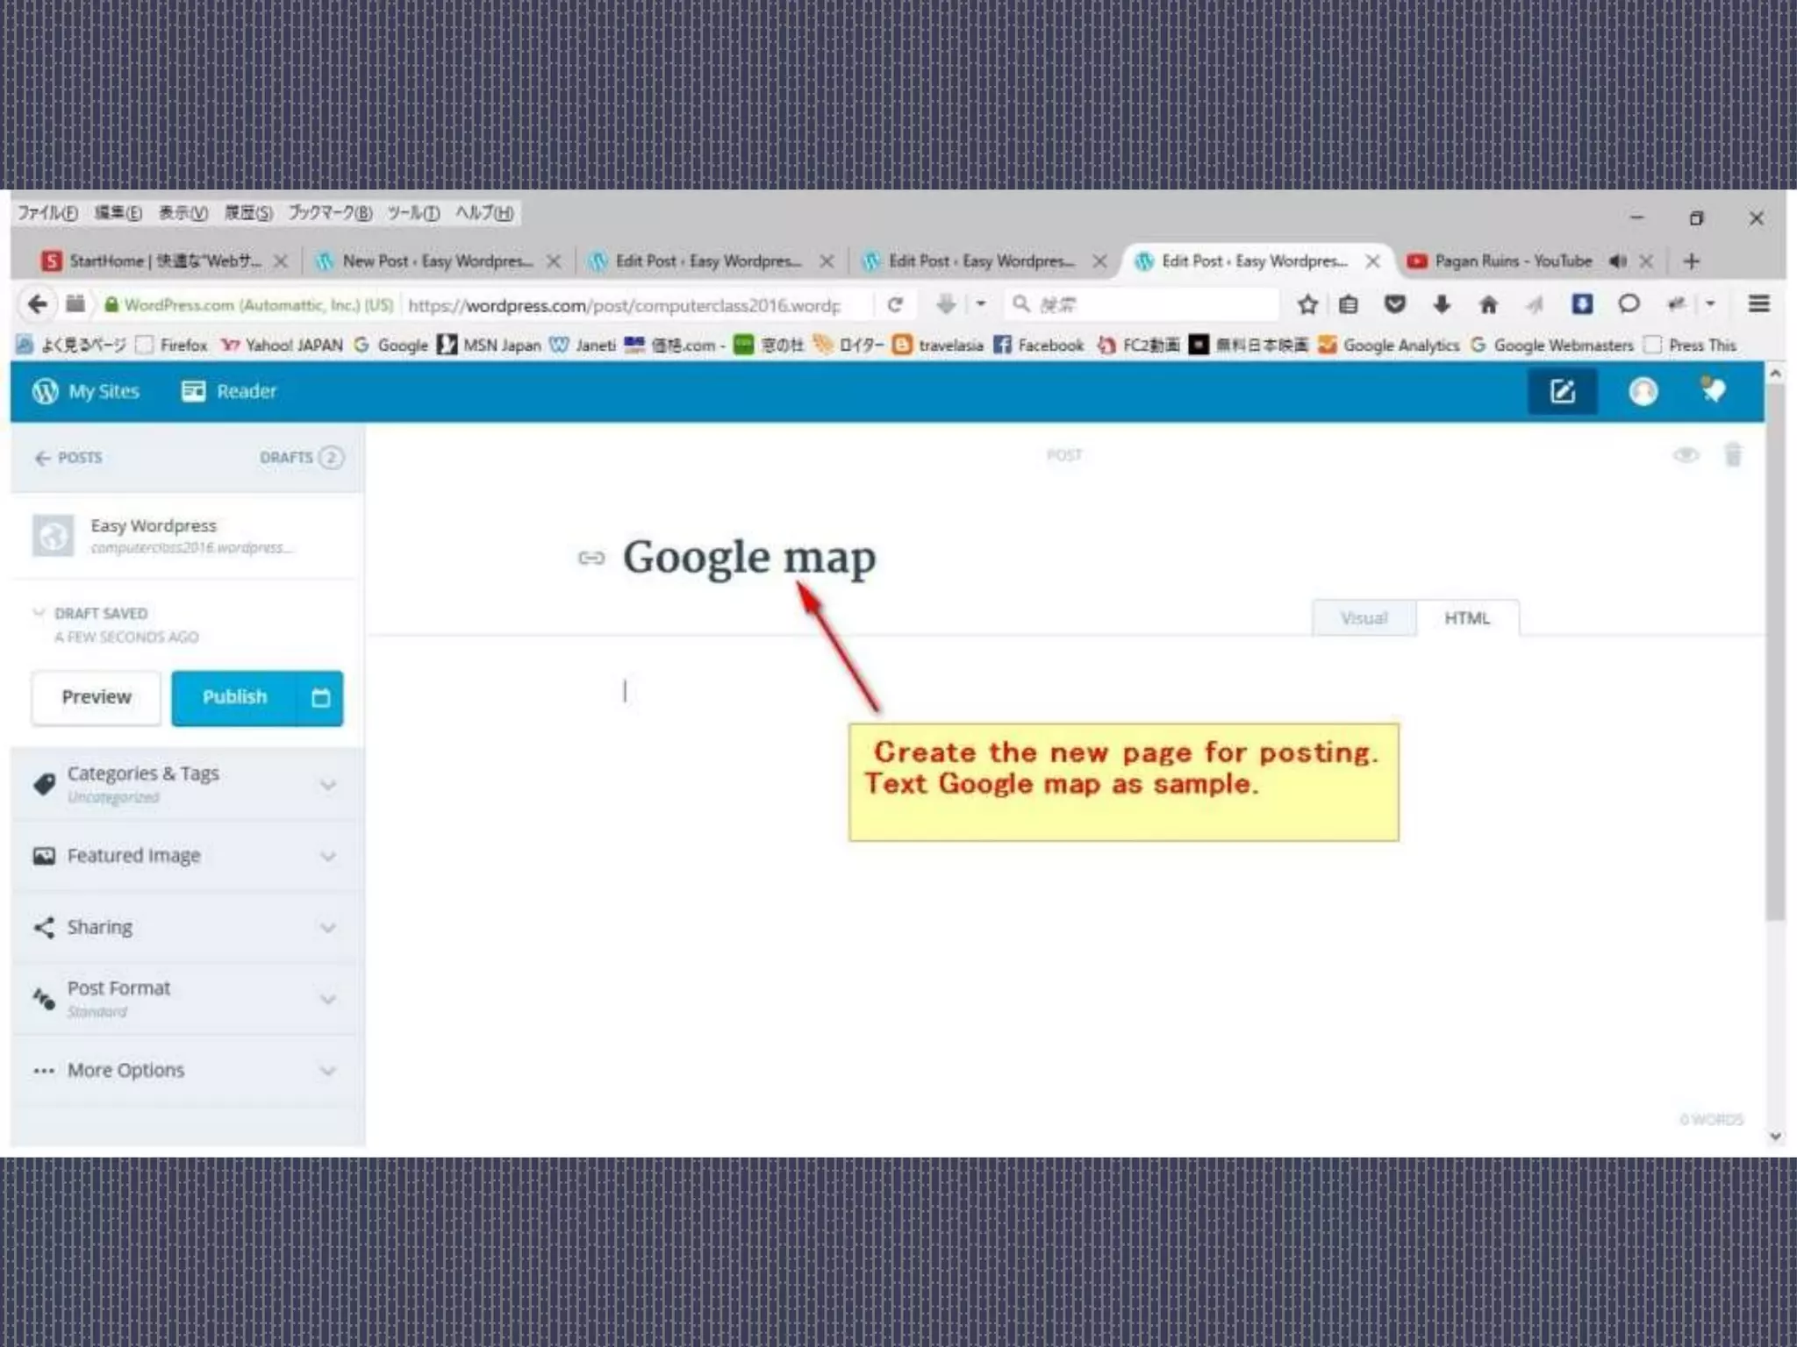Switch to the HTML editor tab
The width and height of the screenshot is (1797, 1347).
pos(1467,618)
